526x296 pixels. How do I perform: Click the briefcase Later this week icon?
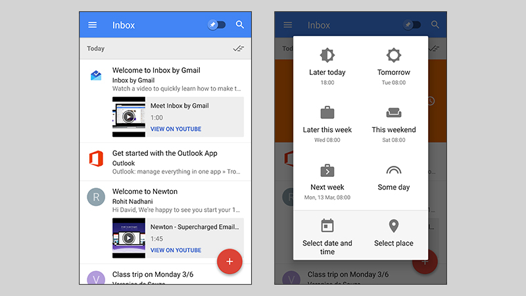click(327, 112)
